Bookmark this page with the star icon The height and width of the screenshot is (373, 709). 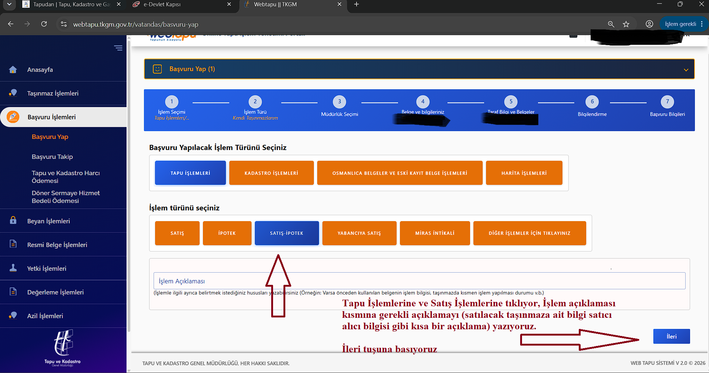point(626,24)
